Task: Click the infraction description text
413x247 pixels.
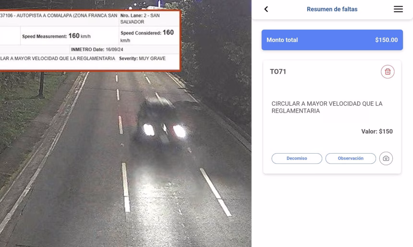Action: [x=327, y=107]
